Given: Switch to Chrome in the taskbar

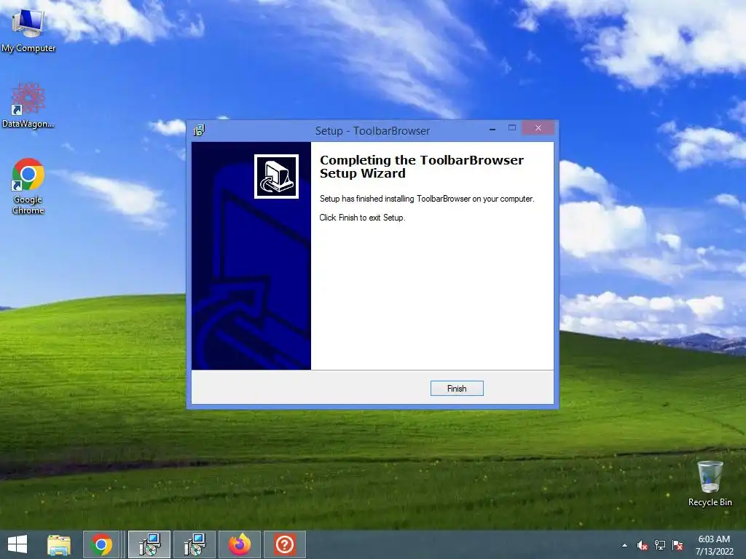Looking at the screenshot, I should (x=101, y=544).
